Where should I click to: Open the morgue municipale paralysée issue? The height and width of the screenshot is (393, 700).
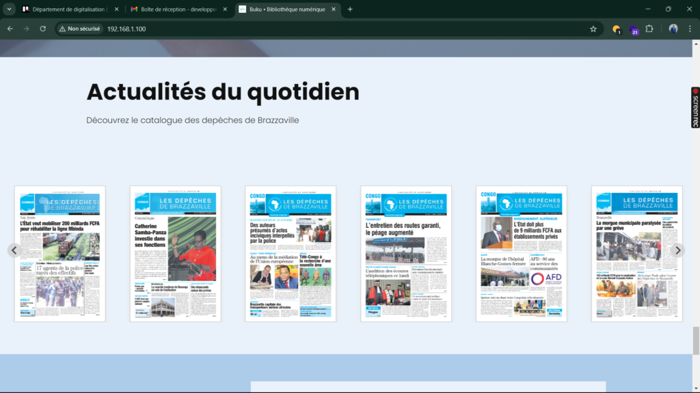pos(637,254)
